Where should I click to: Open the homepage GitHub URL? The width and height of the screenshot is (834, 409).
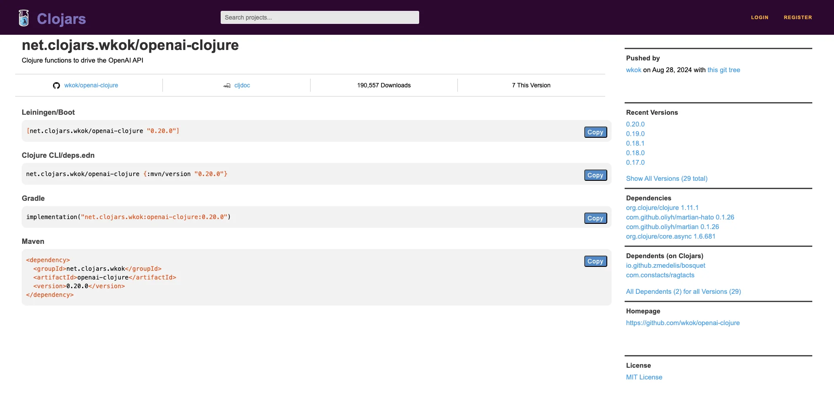(x=683, y=323)
